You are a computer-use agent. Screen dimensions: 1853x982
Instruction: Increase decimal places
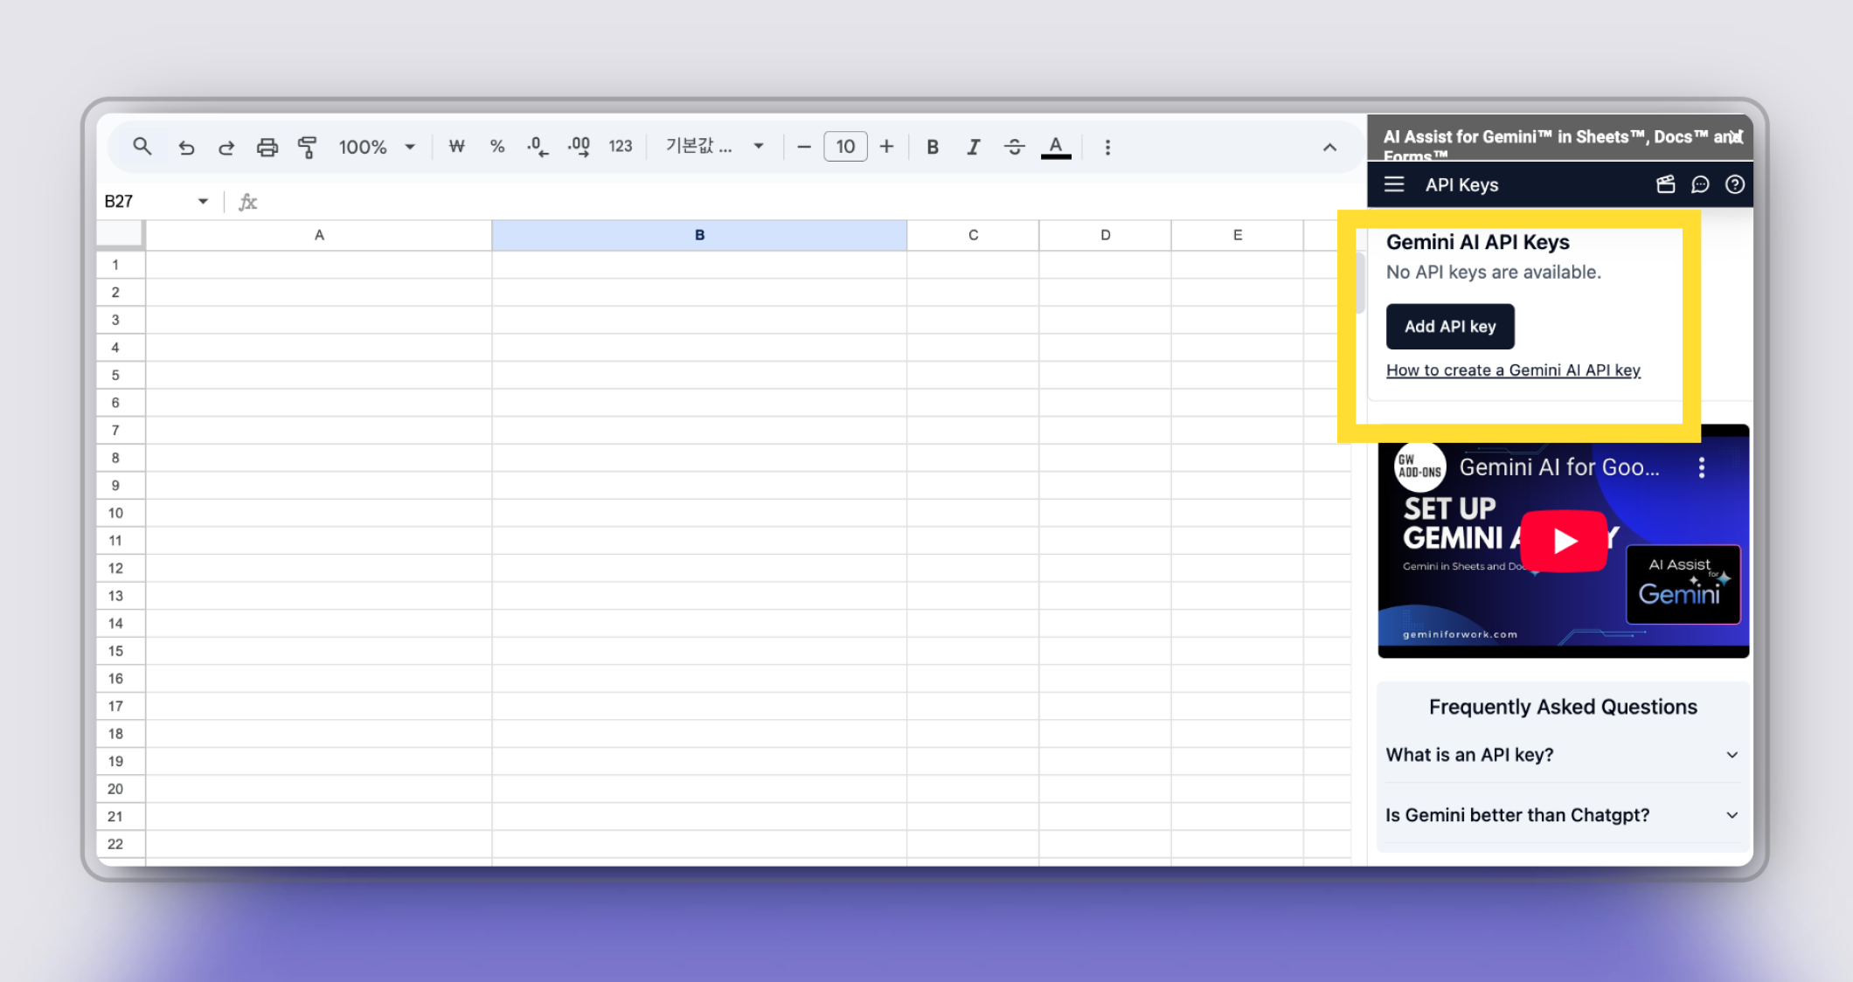point(579,147)
